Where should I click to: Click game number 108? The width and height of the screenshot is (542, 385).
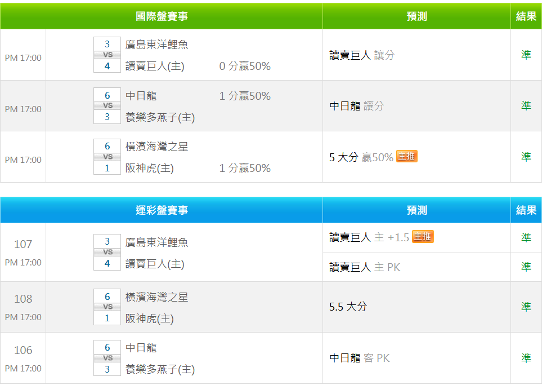point(23,299)
